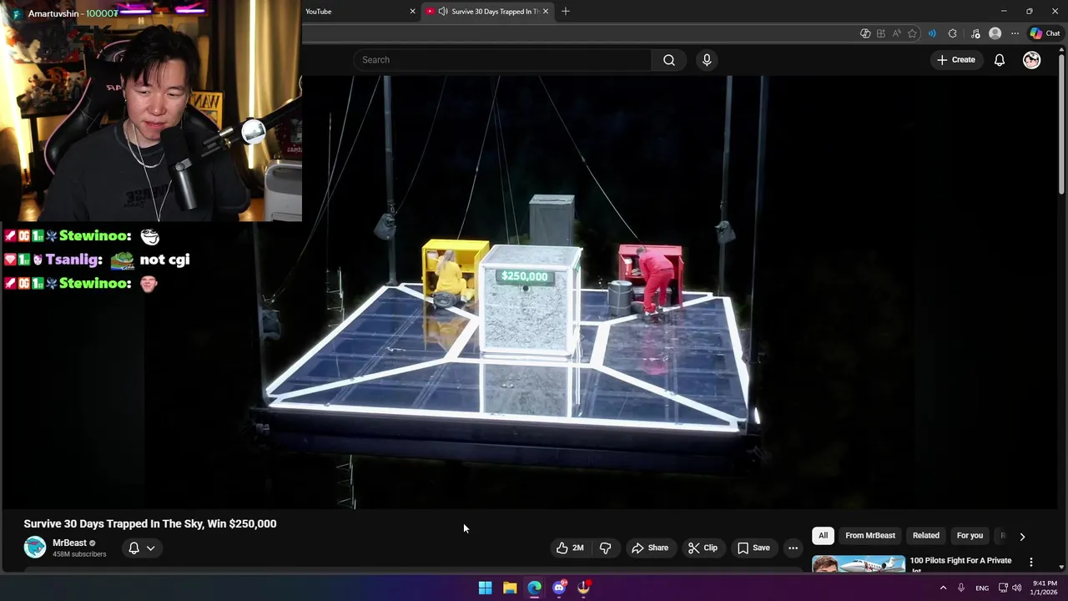The width and height of the screenshot is (1068, 601).
Task: Select the For you filter chip
Action: coord(970,536)
